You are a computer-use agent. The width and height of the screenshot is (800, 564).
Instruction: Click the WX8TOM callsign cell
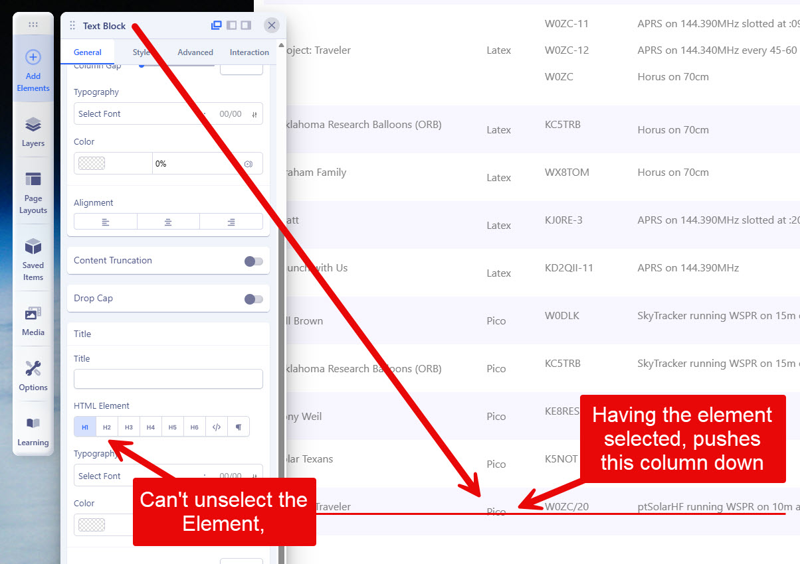(567, 173)
